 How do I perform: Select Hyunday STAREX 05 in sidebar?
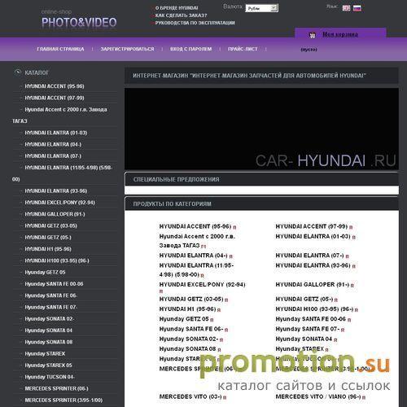(48, 365)
